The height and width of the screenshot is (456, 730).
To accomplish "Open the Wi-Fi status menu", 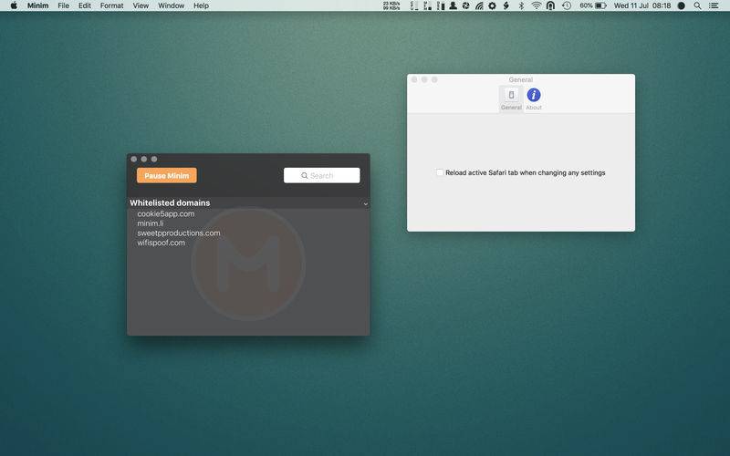I will [537, 5].
